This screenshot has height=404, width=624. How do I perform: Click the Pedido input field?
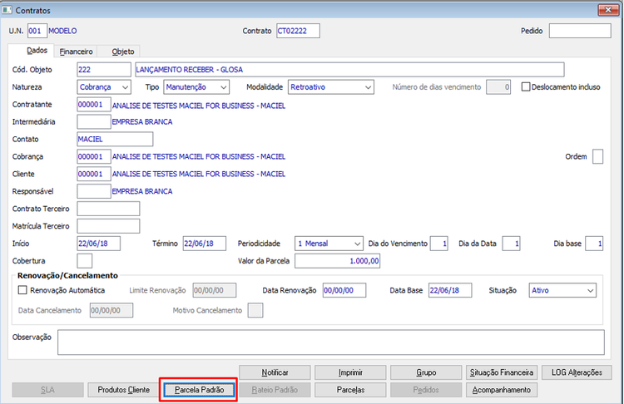[580, 31]
